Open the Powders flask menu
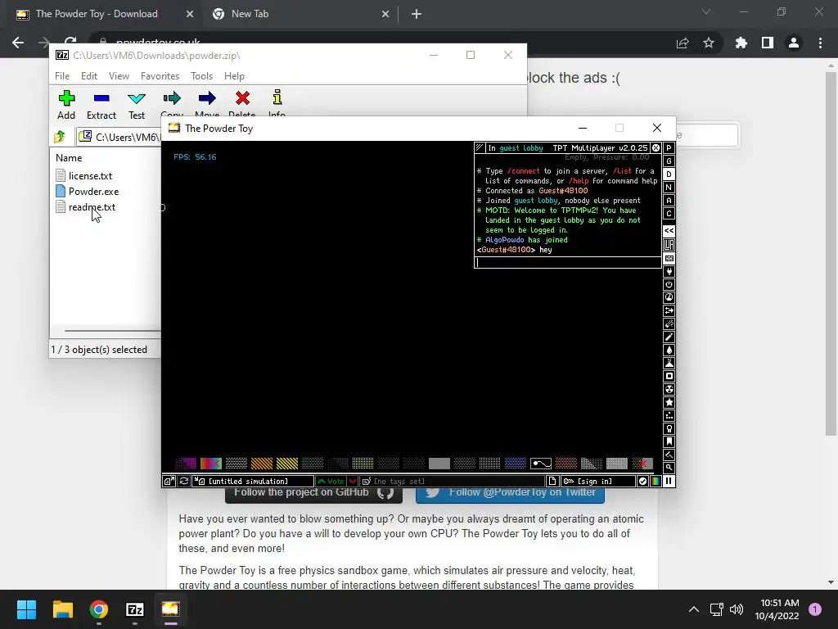Screen dimensions: 838x629 click(x=669, y=363)
